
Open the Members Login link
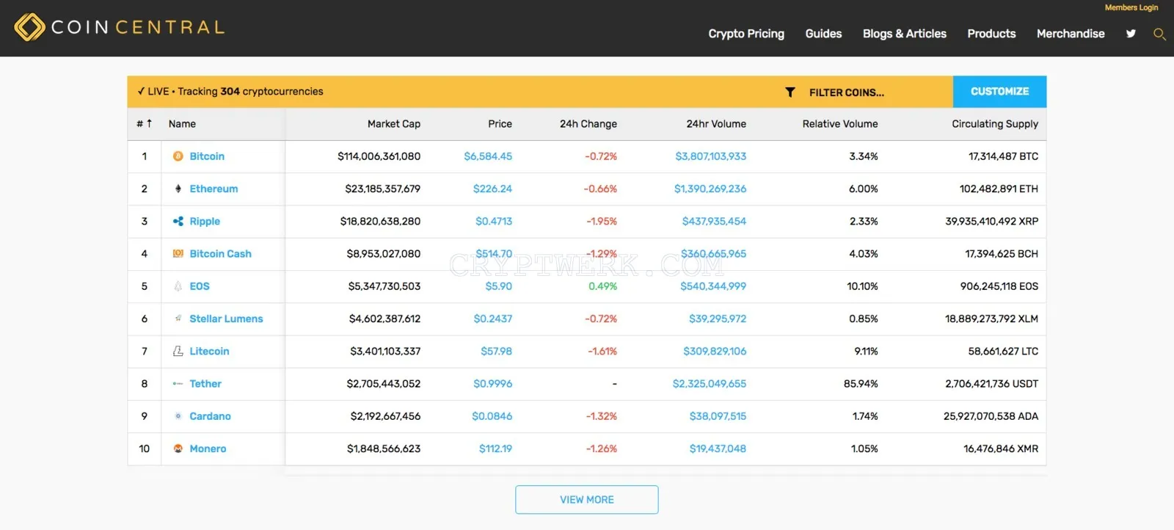(x=1131, y=7)
